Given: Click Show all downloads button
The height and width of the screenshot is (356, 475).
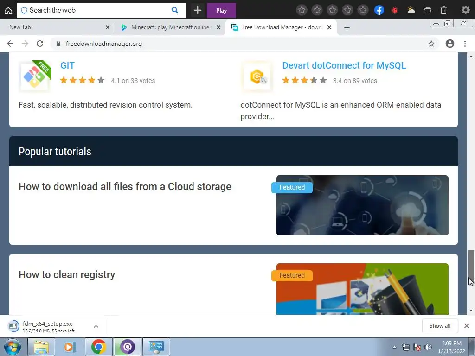Looking at the screenshot, I should pyautogui.click(x=440, y=326).
